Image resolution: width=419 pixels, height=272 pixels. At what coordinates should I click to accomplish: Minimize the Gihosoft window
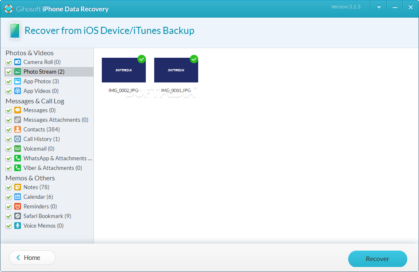point(395,8)
